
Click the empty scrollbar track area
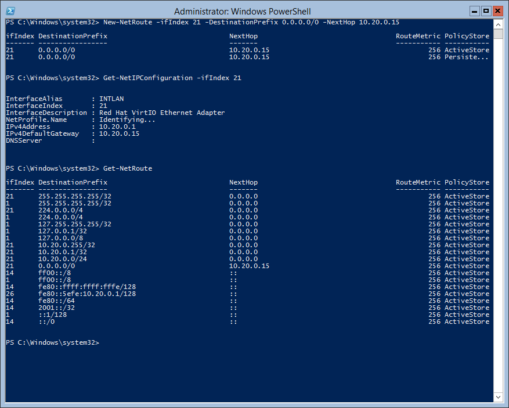pyautogui.click(x=499, y=215)
